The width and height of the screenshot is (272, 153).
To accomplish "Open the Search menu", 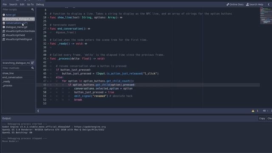I will [x=13, y=4].
